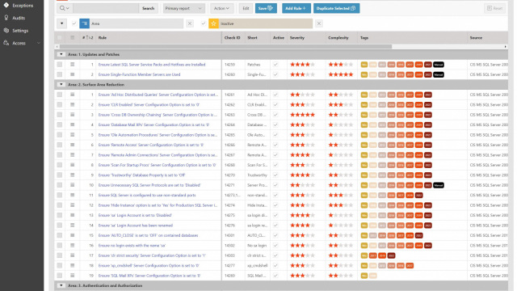
Task: Check the row checkbox for Ensure Single-Function Member Servers
Action: coord(60,74)
